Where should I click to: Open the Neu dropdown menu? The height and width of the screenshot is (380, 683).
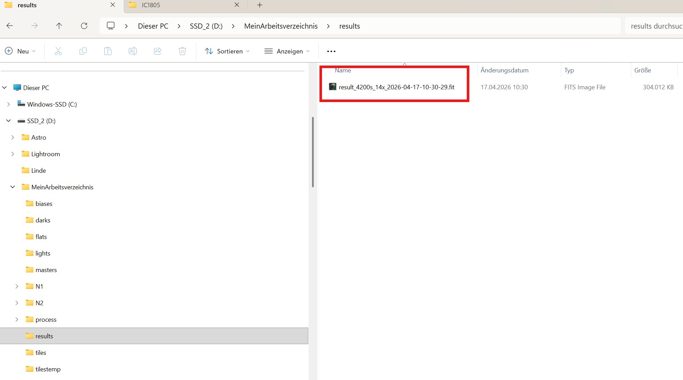click(20, 51)
